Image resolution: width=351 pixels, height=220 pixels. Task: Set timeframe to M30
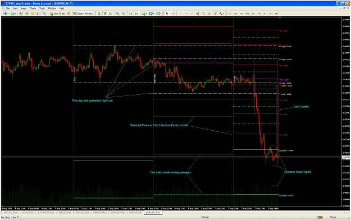coord(247,13)
